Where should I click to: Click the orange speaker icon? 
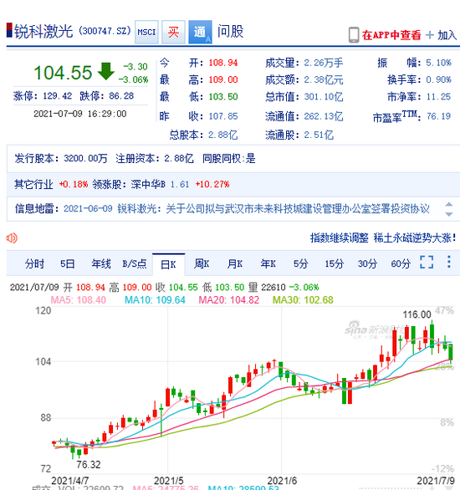(x=12, y=238)
